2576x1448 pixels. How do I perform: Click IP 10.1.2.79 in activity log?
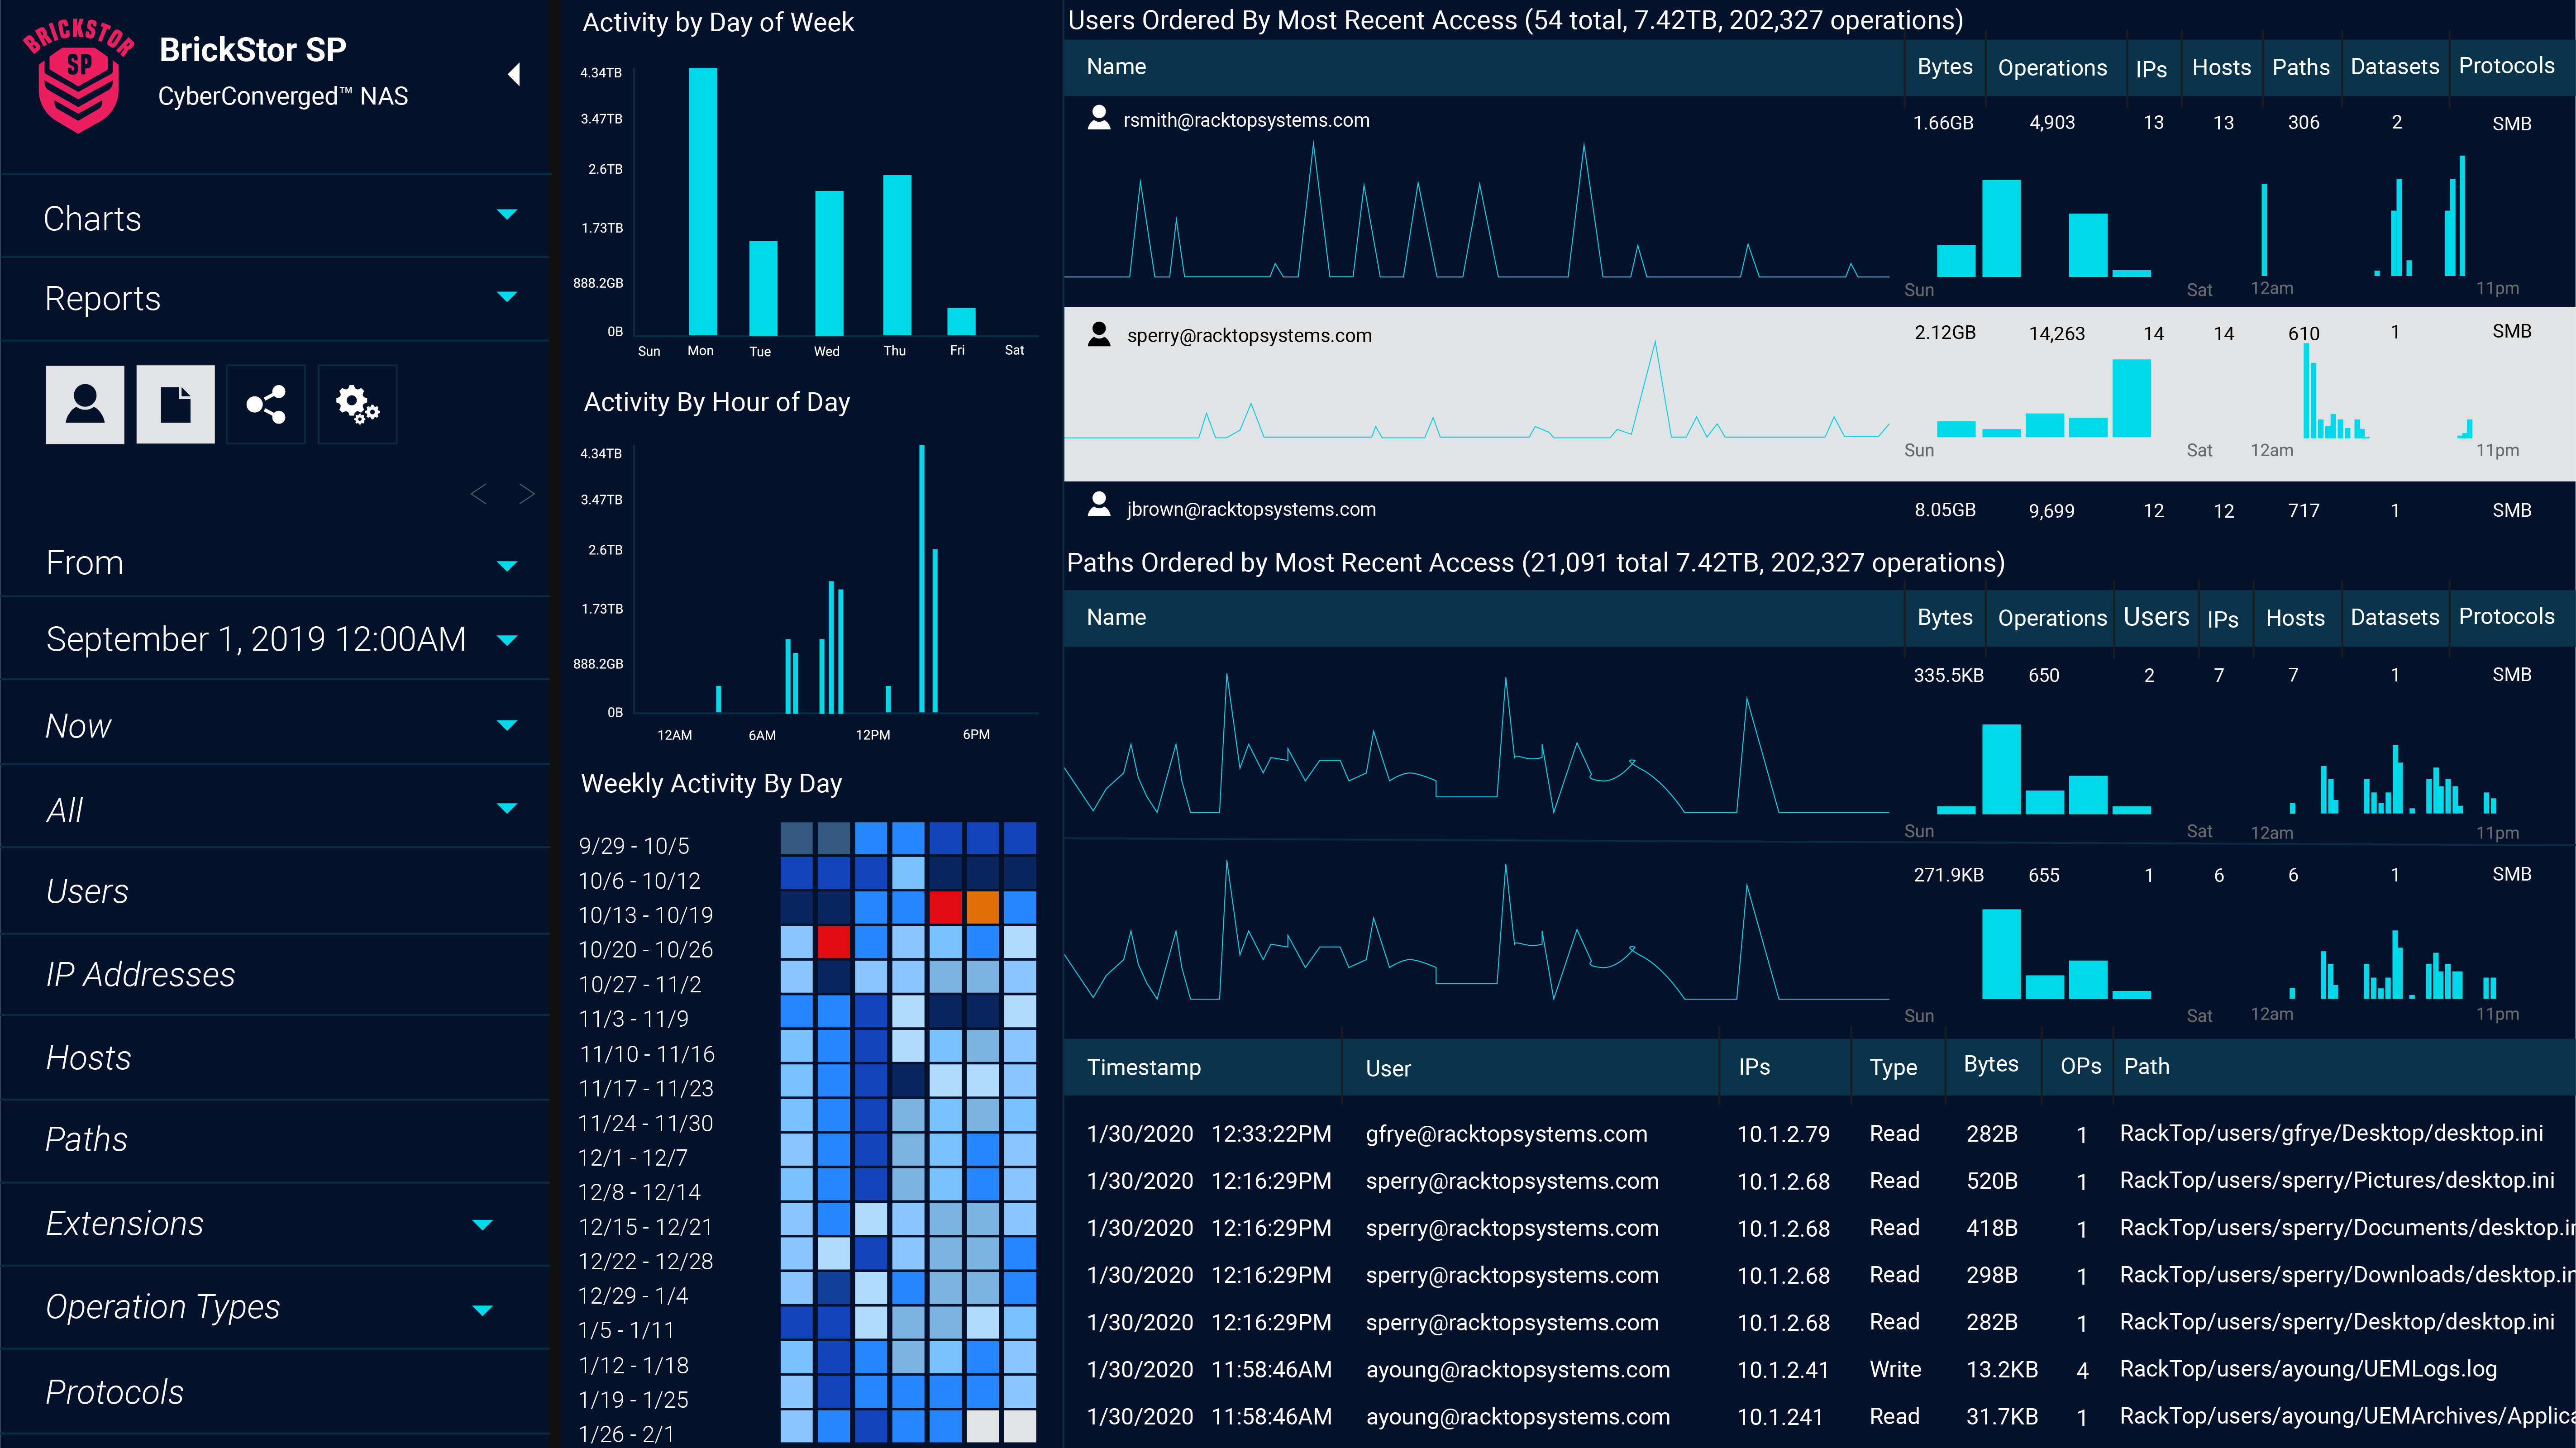(x=1783, y=1134)
